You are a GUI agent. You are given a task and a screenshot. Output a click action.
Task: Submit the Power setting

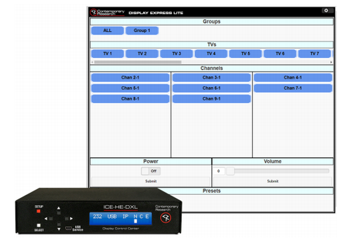(x=151, y=181)
